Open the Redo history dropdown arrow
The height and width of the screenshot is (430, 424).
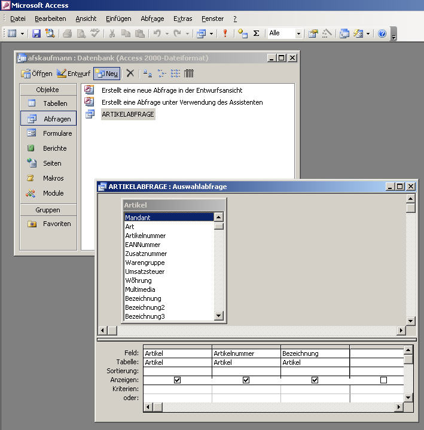(188, 33)
